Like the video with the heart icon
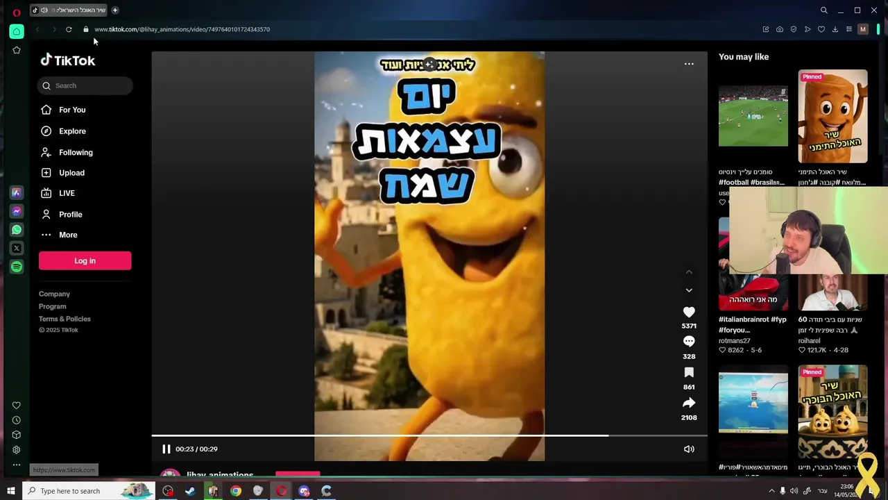Screen dimensions: 888x500 pyautogui.click(x=689, y=312)
